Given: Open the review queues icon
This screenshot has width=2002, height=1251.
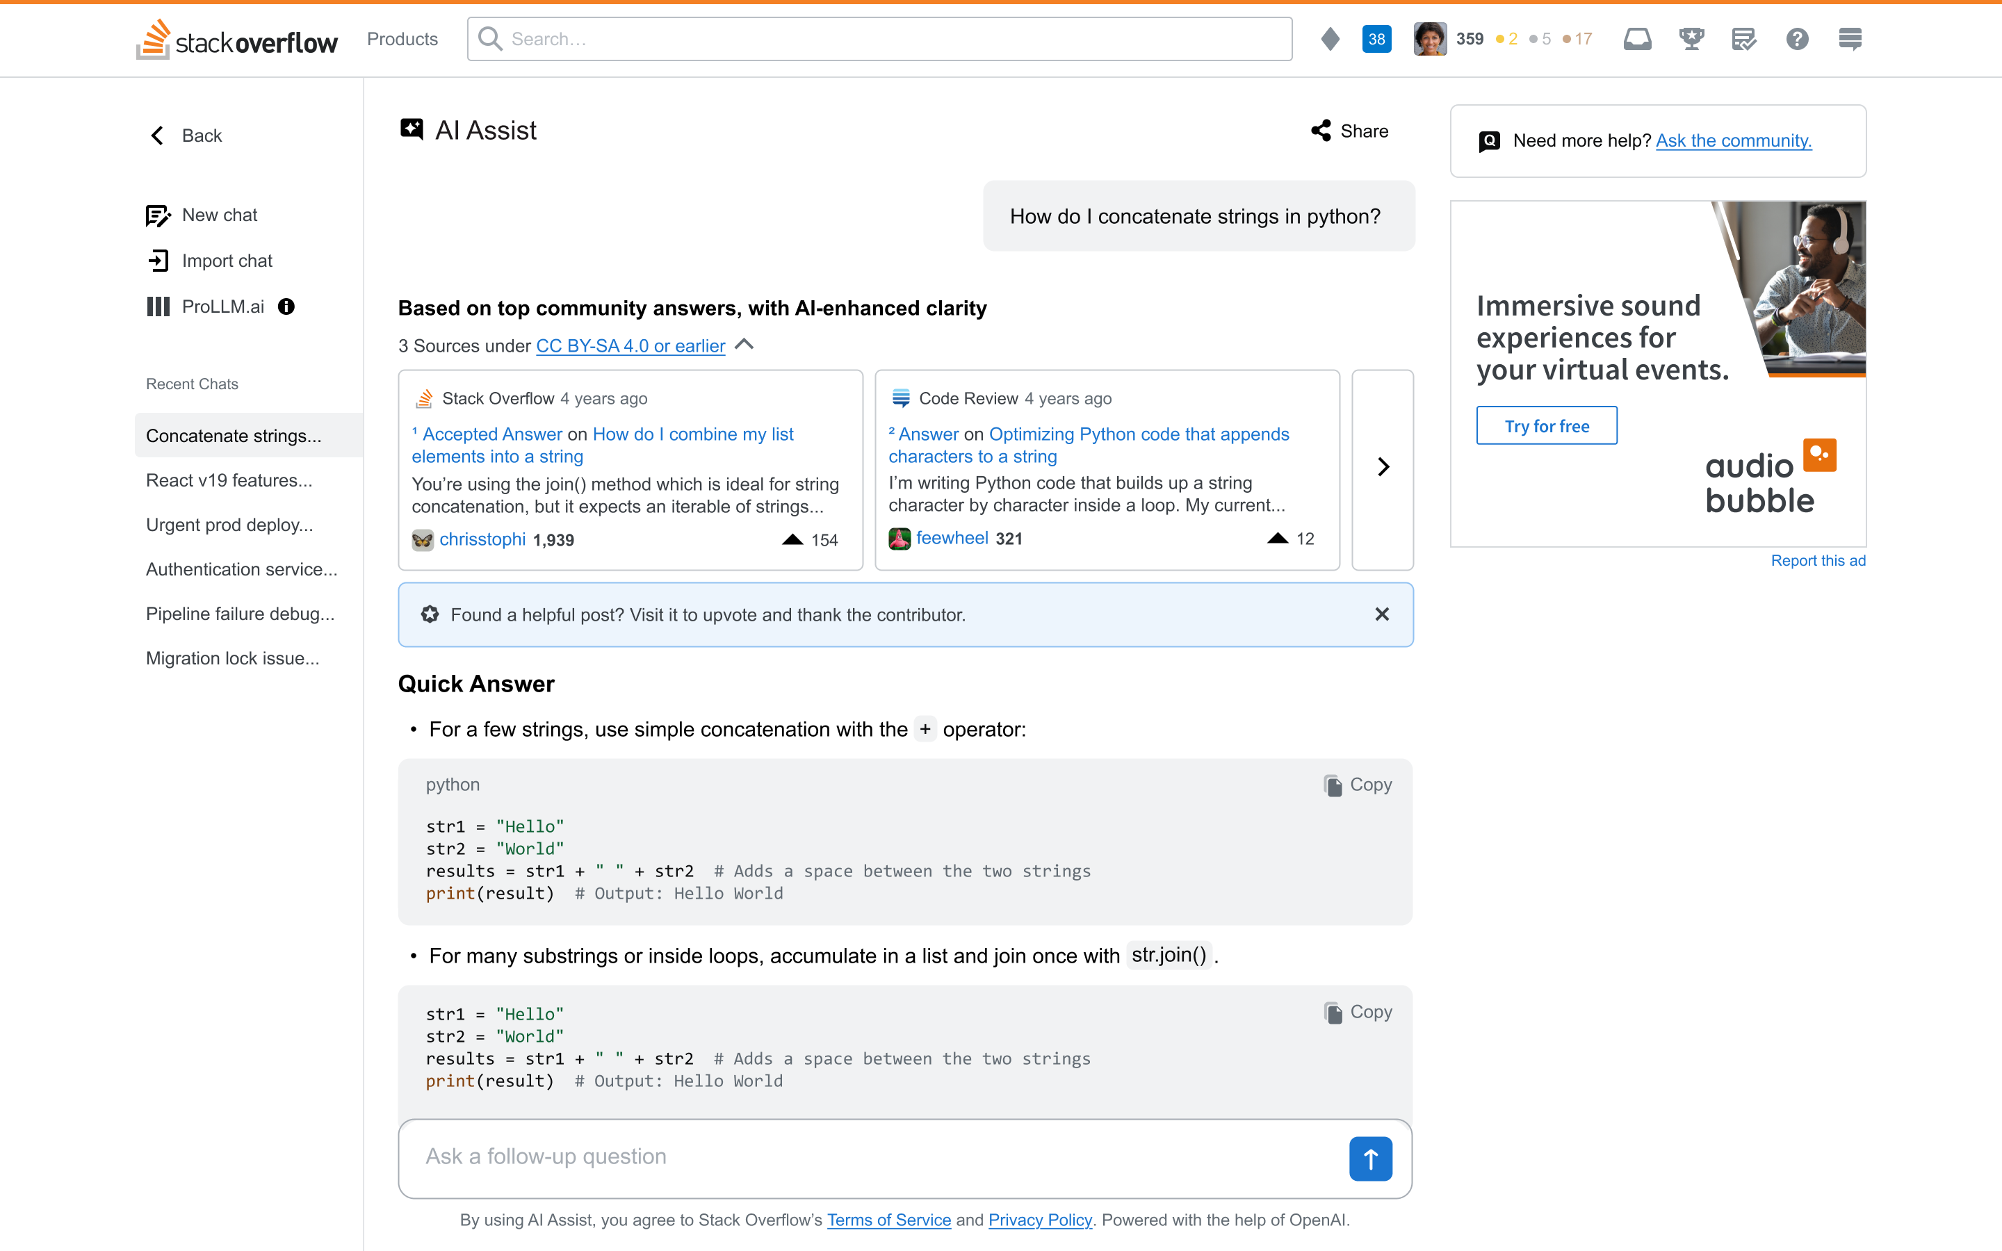Looking at the screenshot, I should pyautogui.click(x=1744, y=39).
